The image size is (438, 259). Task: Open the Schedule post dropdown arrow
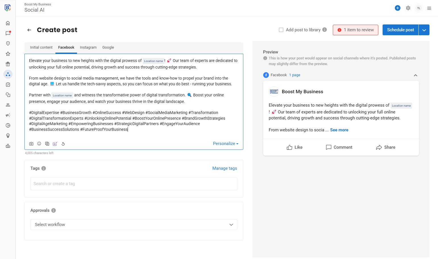(x=424, y=30)
